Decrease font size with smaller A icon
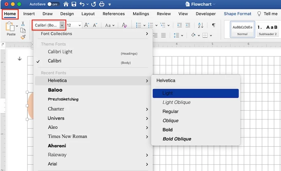The width and height of the screenshot is (281, 171). (x=95, y=25)
